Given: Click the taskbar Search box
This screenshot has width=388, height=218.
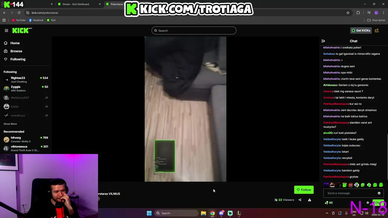Looking at the screenshot, I should point(176,213).
